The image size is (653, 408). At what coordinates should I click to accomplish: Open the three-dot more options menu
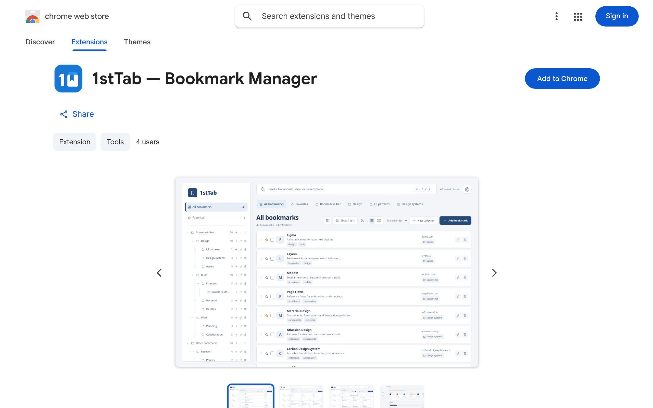point(556,16)
